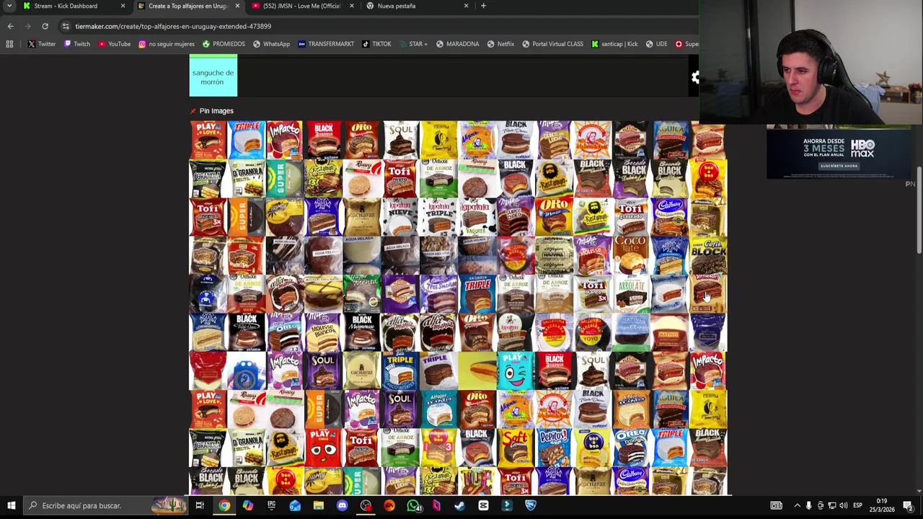Click the Pin Images label

(x=216, y=111)
